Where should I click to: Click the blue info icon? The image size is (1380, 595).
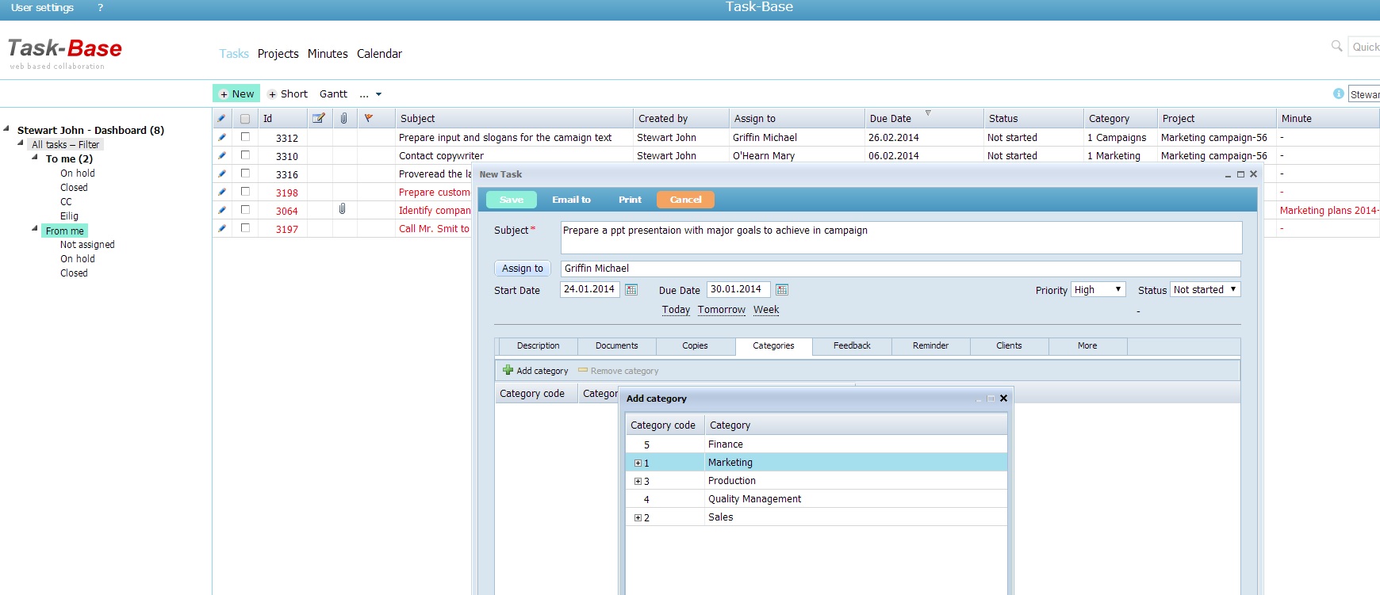click(x=1339, y=93)
